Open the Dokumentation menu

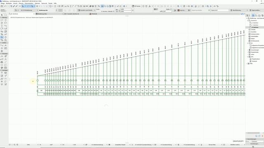pos(29,3)
